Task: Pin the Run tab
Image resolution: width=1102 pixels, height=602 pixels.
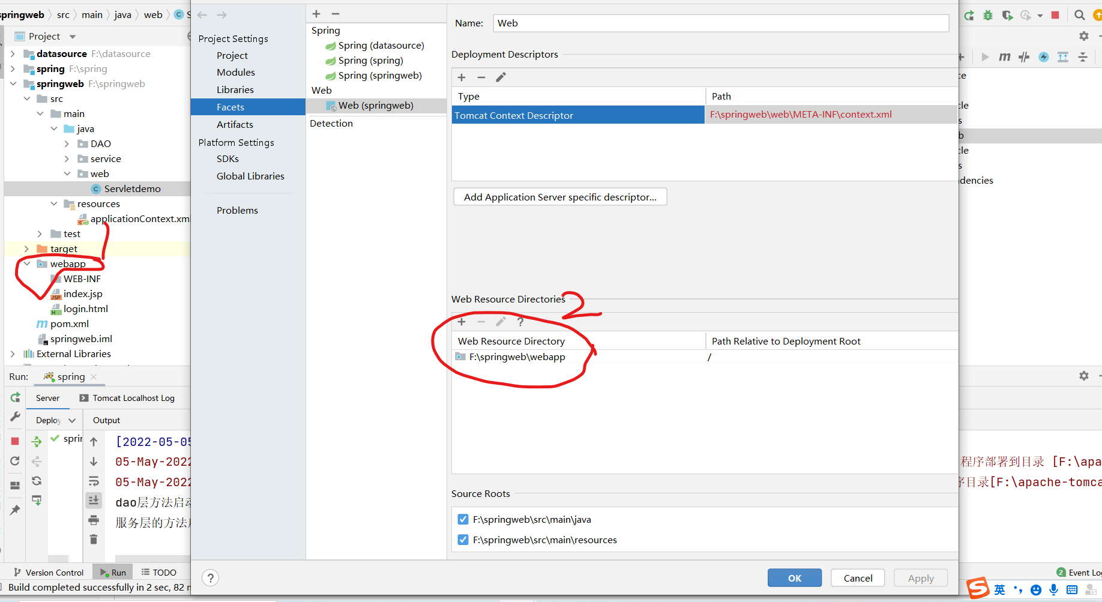Action: coord(16,510)
